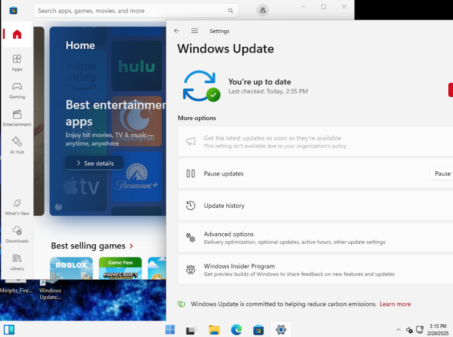Click the megaphone icon for latest updates
Image resolution: width=453 pixels, height=337 pixels.
tap(191, 141)
